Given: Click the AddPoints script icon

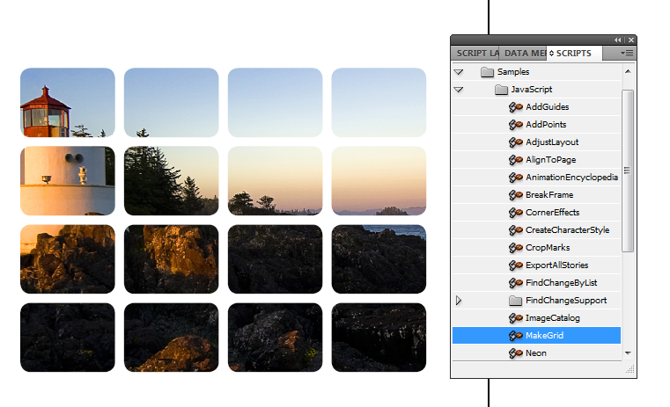Looking at the screenshot, I should 516,125.
